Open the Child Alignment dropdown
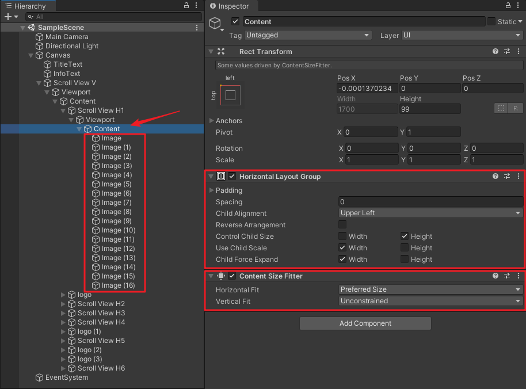Screen dimensions: 526x389 point(430,213)
